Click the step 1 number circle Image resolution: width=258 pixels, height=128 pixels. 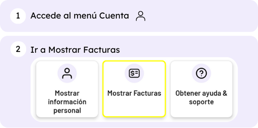pyautogui.click(x=18, y=16)
